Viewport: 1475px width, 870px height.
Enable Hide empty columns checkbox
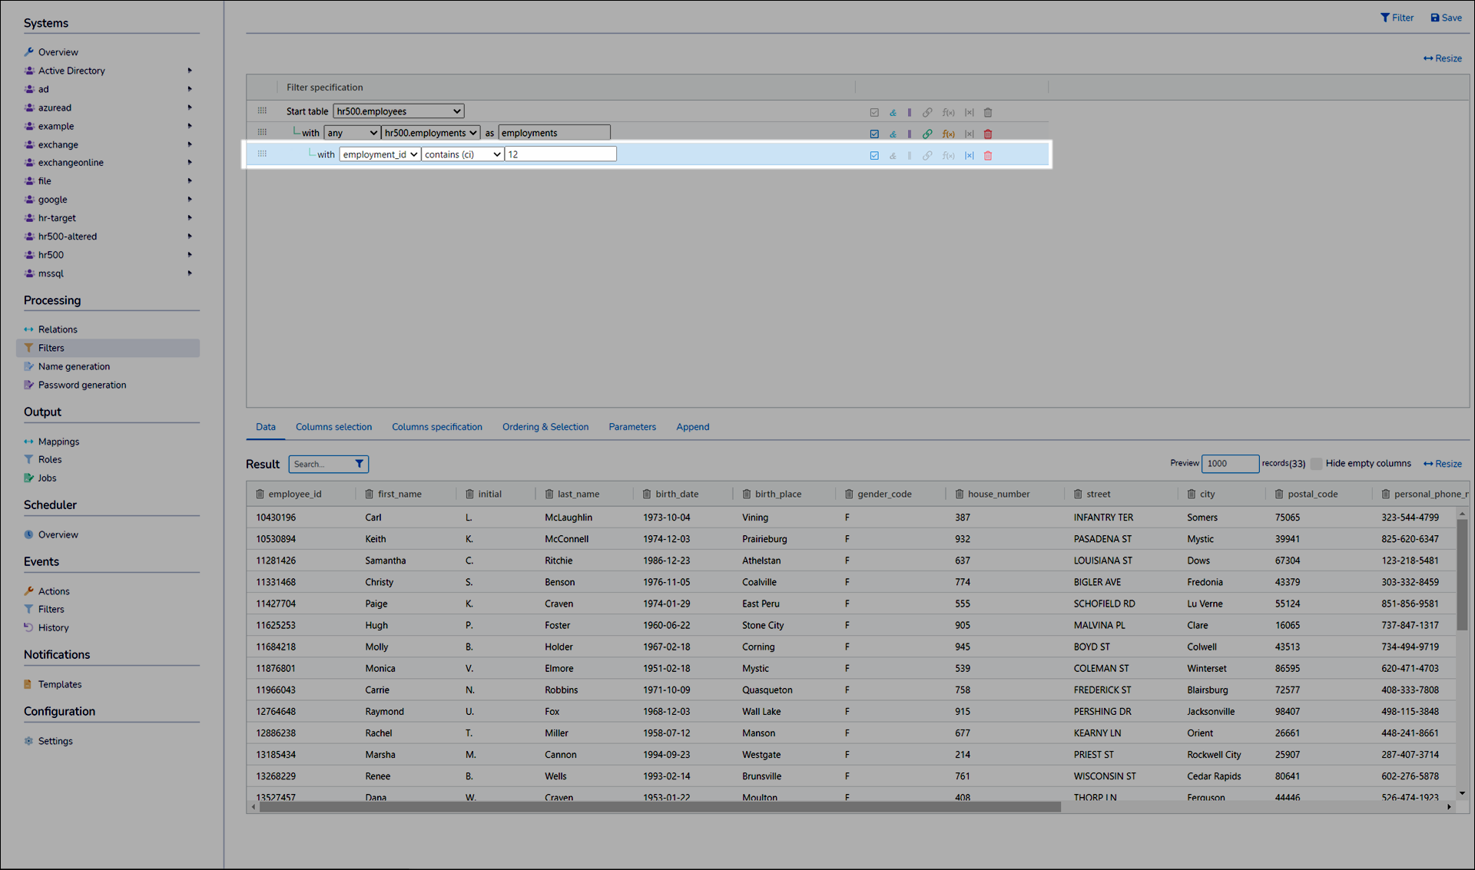point(1317,464)
